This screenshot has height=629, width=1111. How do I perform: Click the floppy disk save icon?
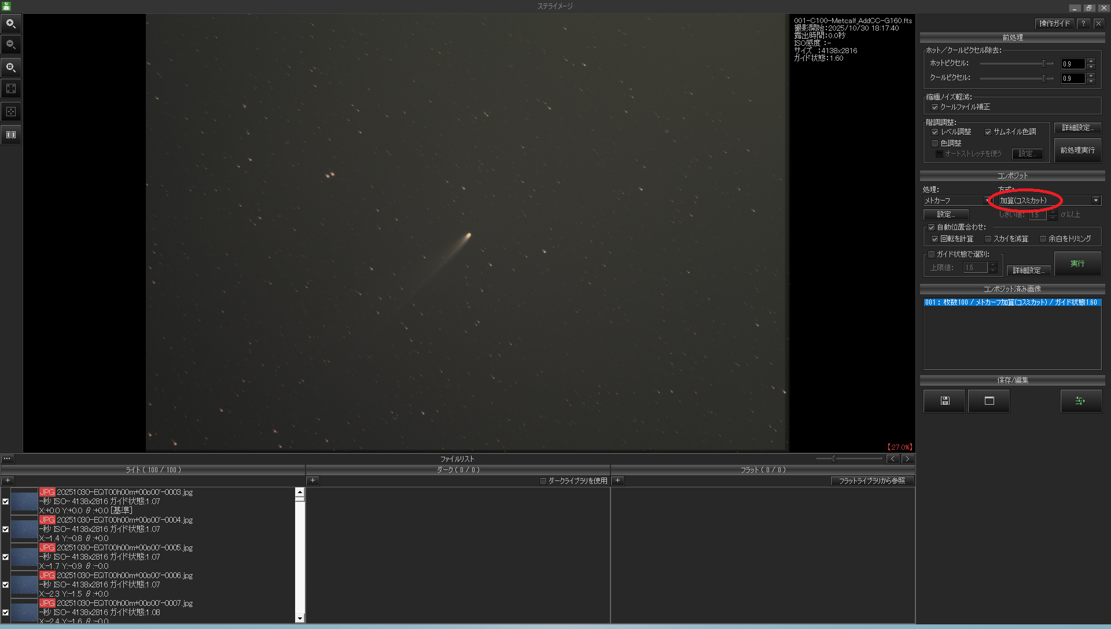point(944,401)
